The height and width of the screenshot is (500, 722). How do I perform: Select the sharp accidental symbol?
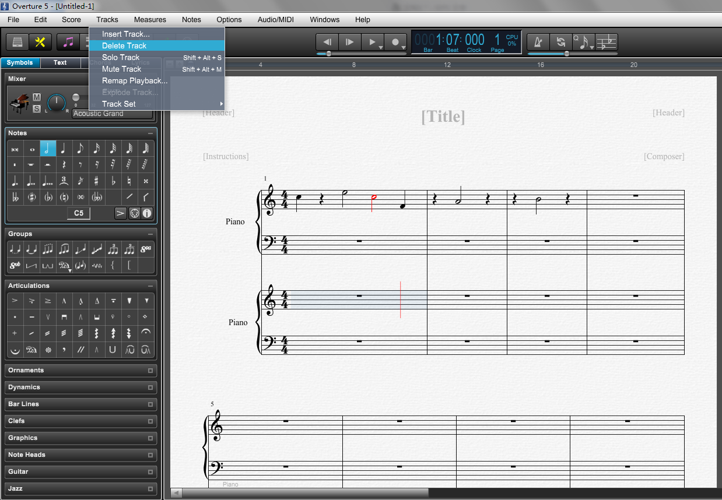[96, 181]
